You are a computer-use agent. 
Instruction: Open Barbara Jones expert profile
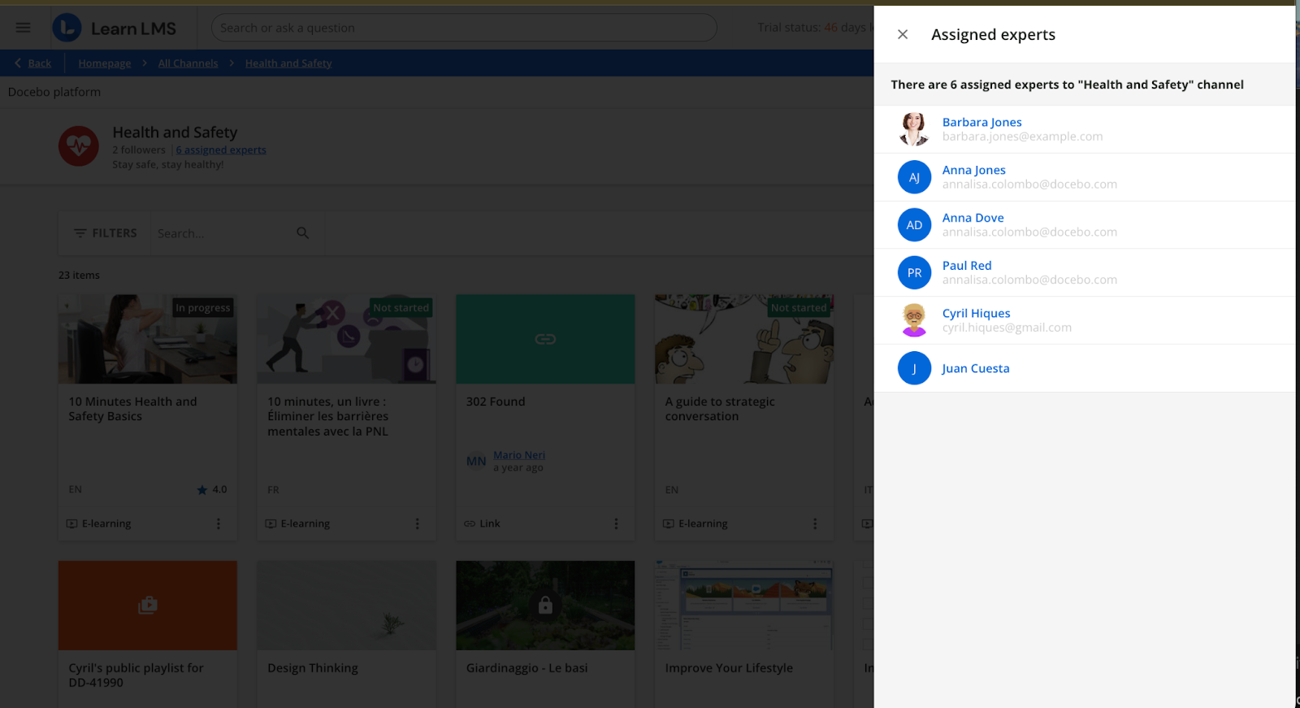pos(981,122)
